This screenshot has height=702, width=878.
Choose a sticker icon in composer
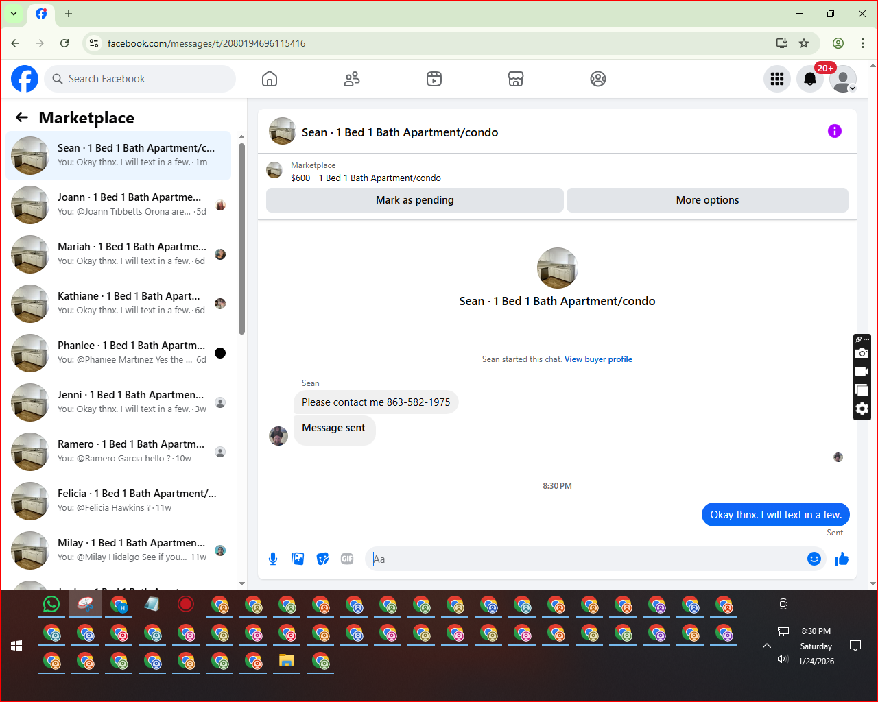click(x=322, y=559)
